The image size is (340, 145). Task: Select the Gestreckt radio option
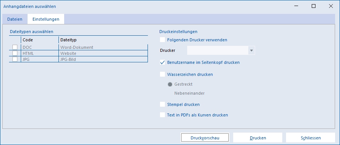coord(170,84)
